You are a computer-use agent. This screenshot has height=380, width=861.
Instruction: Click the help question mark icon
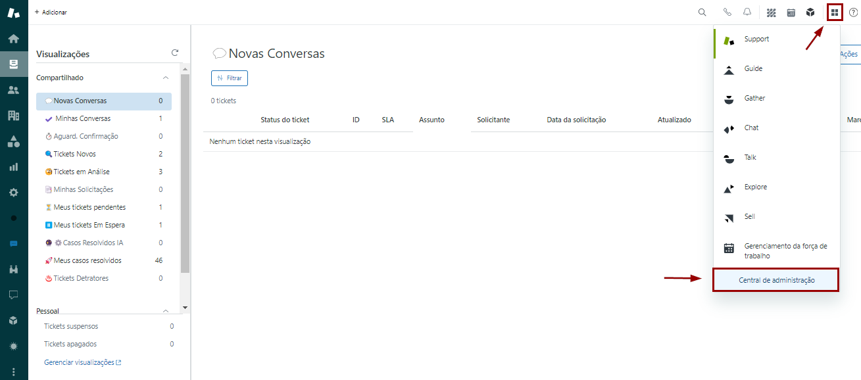[853, 12]
